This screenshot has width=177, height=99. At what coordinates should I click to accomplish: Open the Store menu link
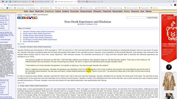pos(142,11)
